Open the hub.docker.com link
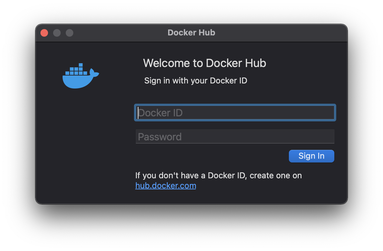The height and width of the screenshot is (251, 383). click(166, 185)
